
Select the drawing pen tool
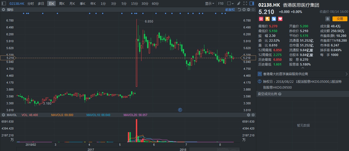[x=238, y=4]
